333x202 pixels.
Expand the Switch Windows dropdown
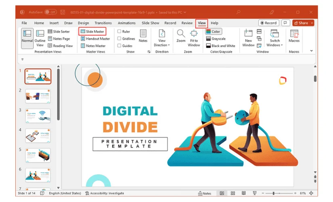point(274,38)
